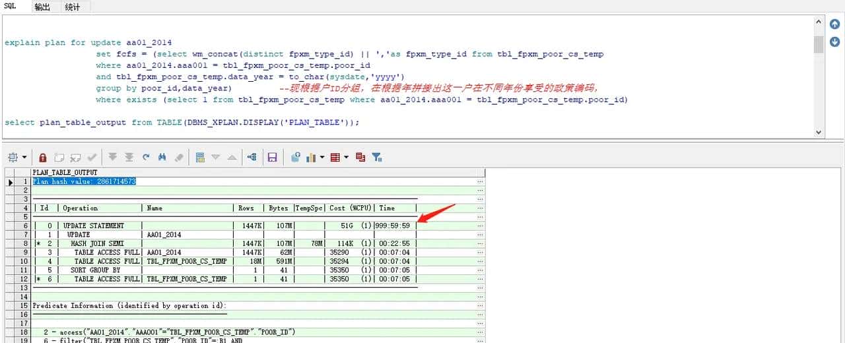This screenshot has width=845, height=343.
Task: Click the fetch next page icon
Action: pos(113,157)
